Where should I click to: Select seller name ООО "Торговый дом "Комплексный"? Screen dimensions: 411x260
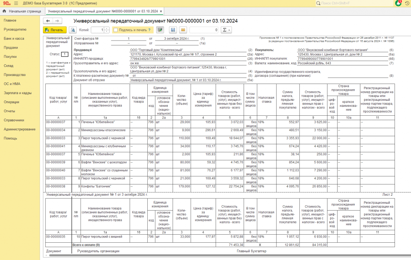point(157,50)
